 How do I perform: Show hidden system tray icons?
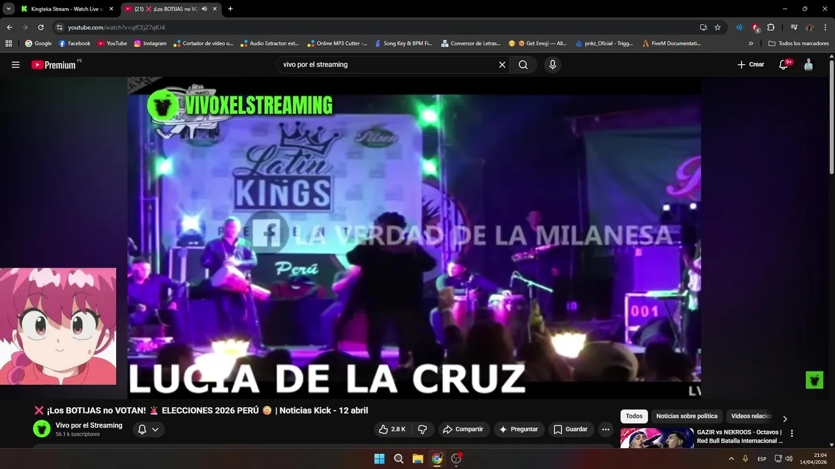[731, 459]
